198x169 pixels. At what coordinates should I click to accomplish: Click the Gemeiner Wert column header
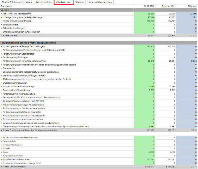click(x=166, y=6)
